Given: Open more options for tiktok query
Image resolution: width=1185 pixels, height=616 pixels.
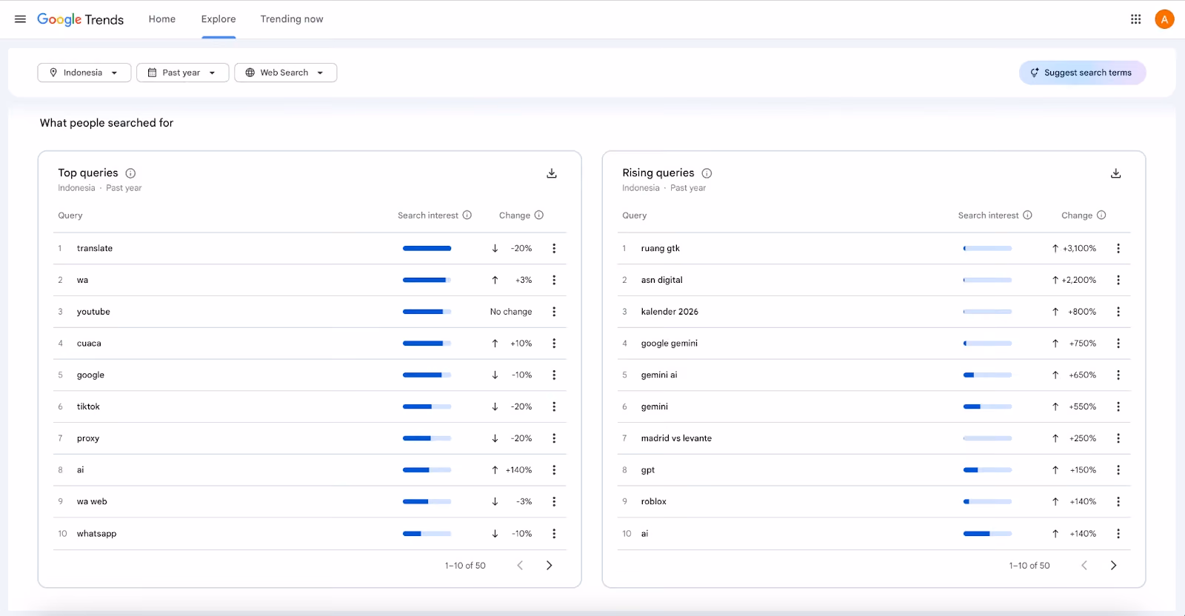Looking at the screenshot, I should (x=554, y=406).
